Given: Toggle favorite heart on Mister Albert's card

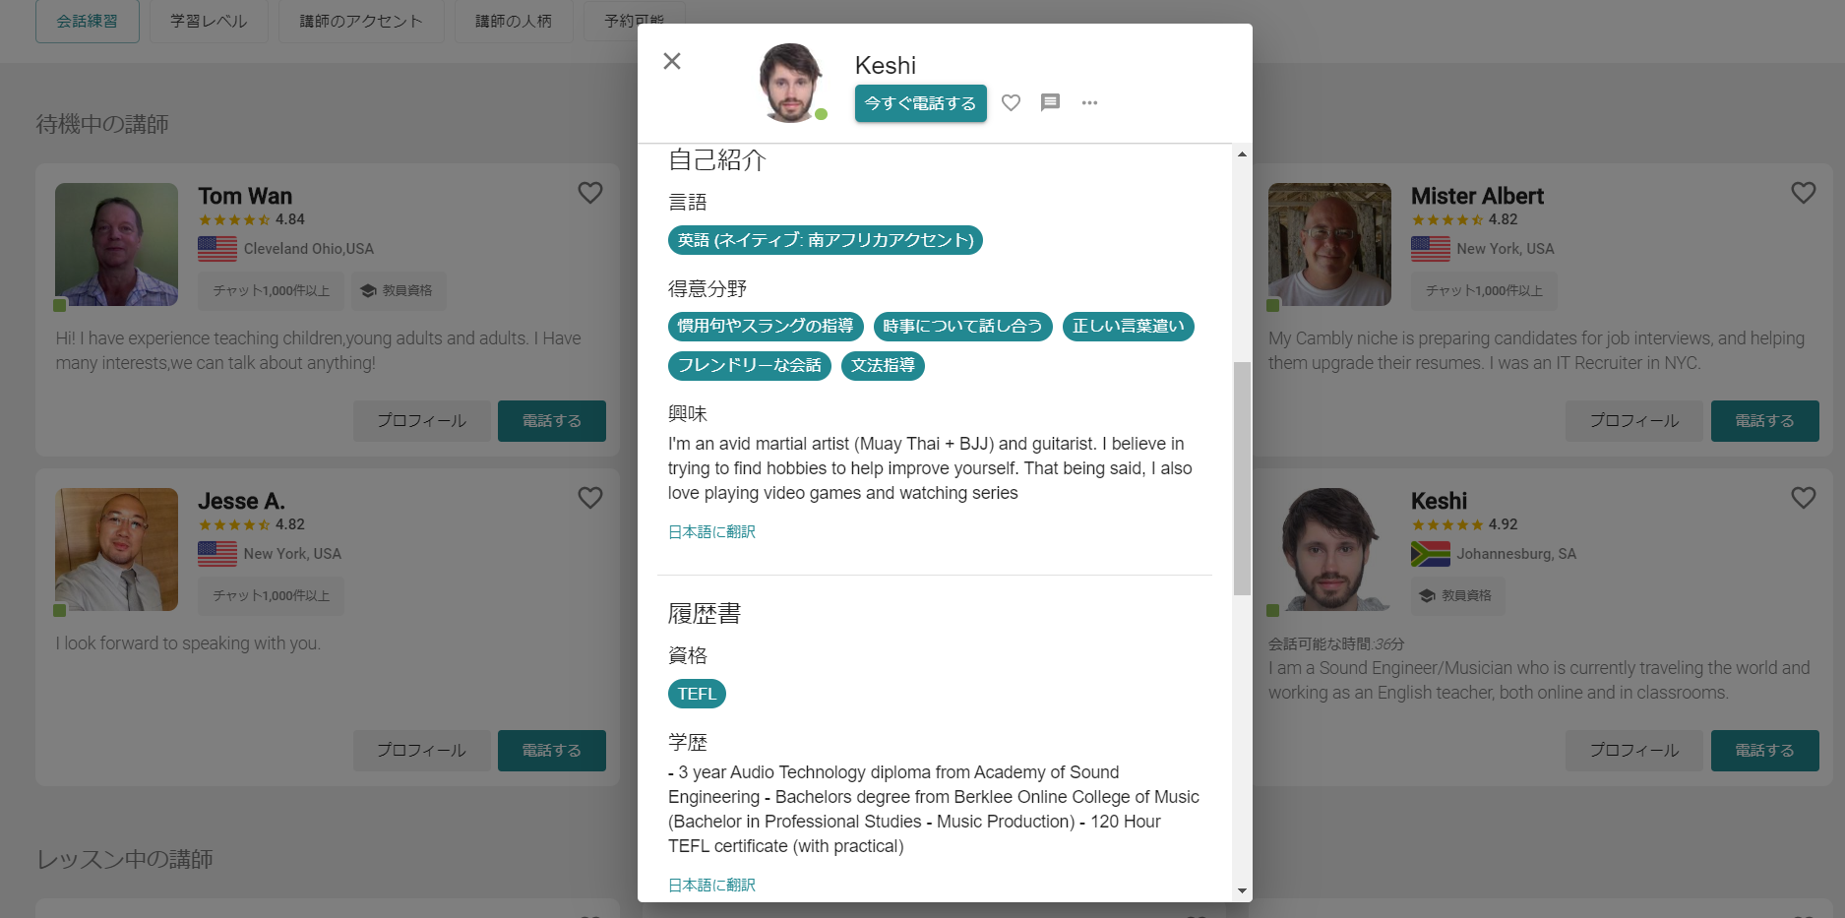Looking at the screenshot, I should (x=1803, y=193).
